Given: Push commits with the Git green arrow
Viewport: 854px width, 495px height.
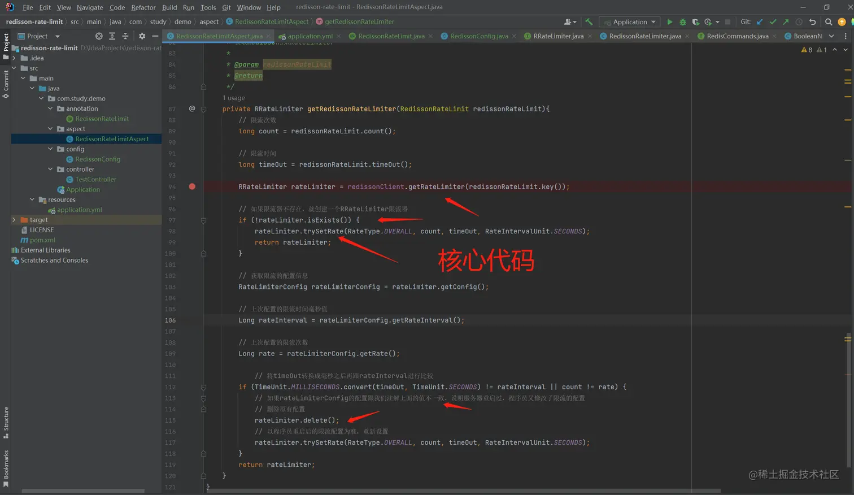Looking at the screenshot, I should 786,22.
